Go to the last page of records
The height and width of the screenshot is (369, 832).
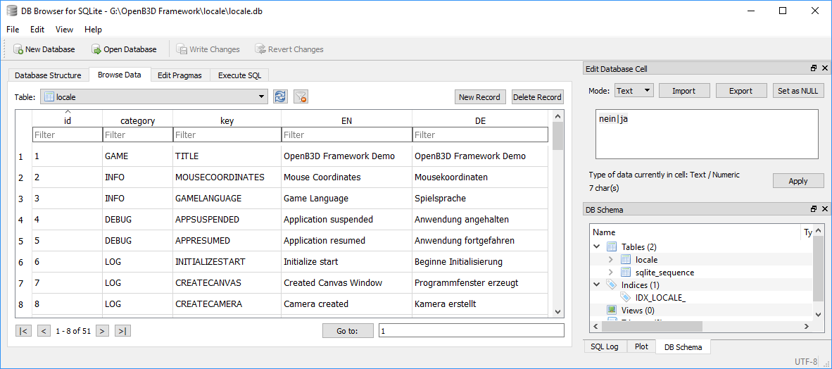(x=122, y=331)
